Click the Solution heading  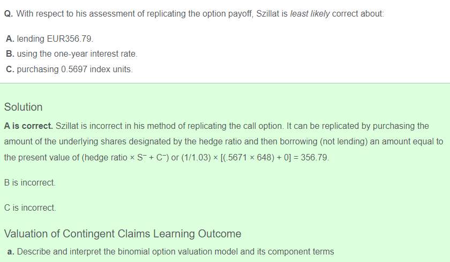(23, 107)
